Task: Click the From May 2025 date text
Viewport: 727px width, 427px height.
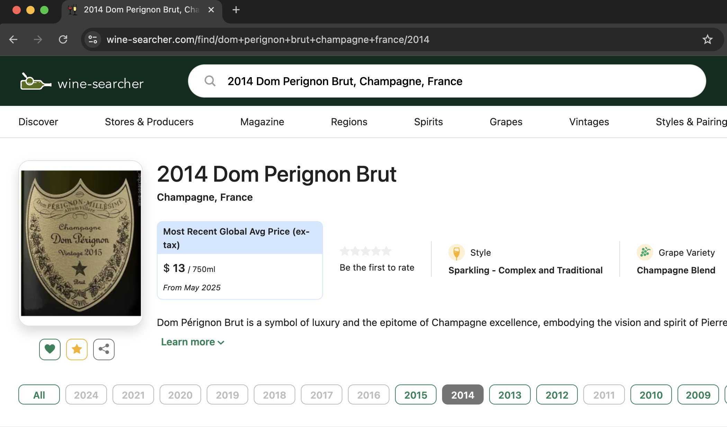Action: [192, 288]
